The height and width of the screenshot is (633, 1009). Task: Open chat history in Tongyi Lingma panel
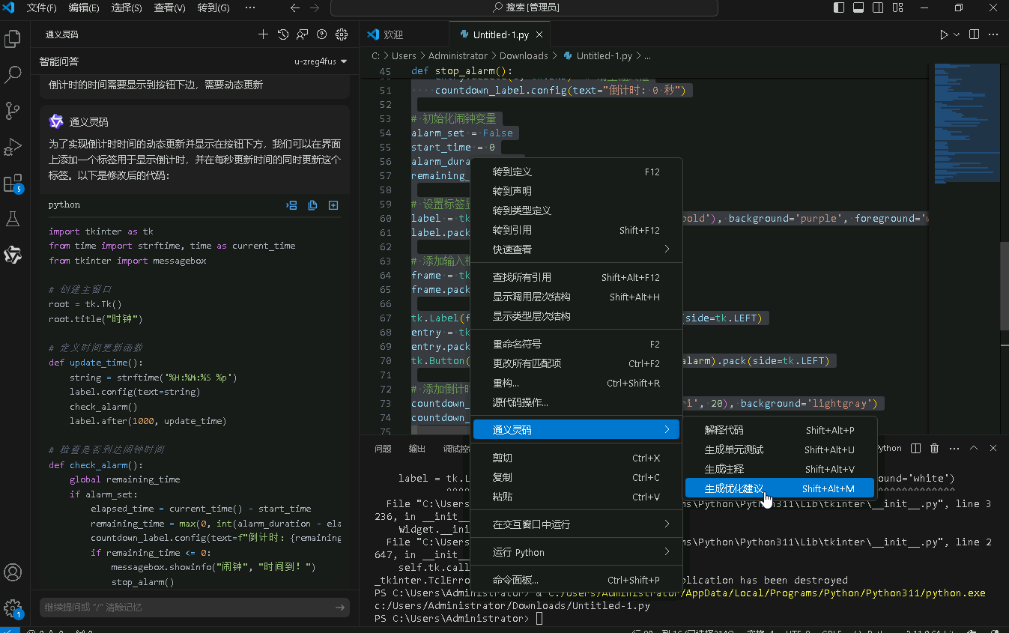click(282, 34)
